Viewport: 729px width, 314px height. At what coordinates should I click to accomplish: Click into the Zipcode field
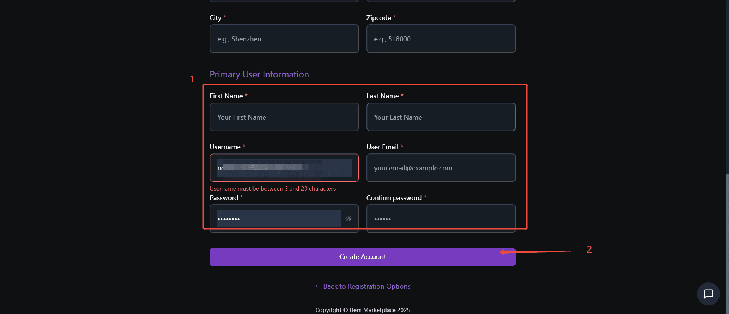click(x=440, y=39)
